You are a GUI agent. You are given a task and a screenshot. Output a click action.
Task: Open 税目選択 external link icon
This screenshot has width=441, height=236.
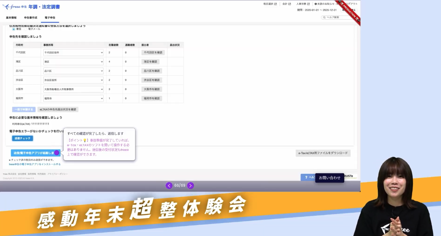click(x=276, y=4)
